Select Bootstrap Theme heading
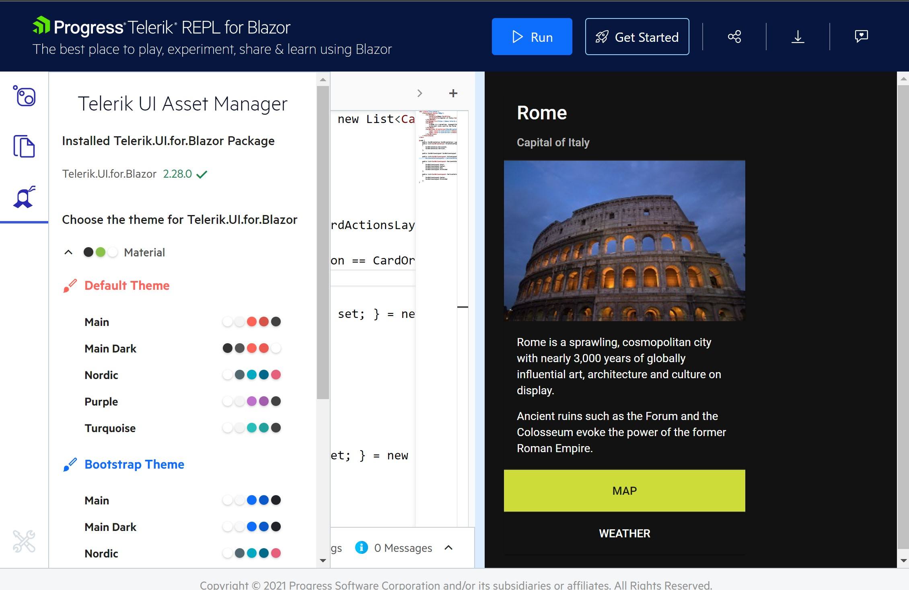Viewport: 909px width, 590px height. 134,465
